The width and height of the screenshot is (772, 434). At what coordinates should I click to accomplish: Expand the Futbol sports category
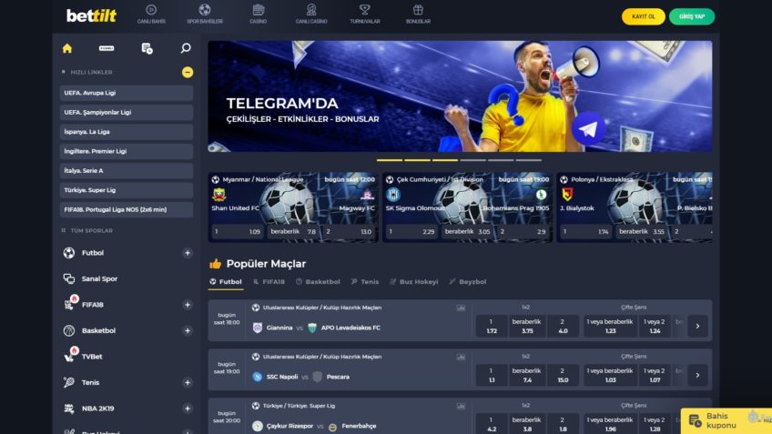(x=188, y=253)
